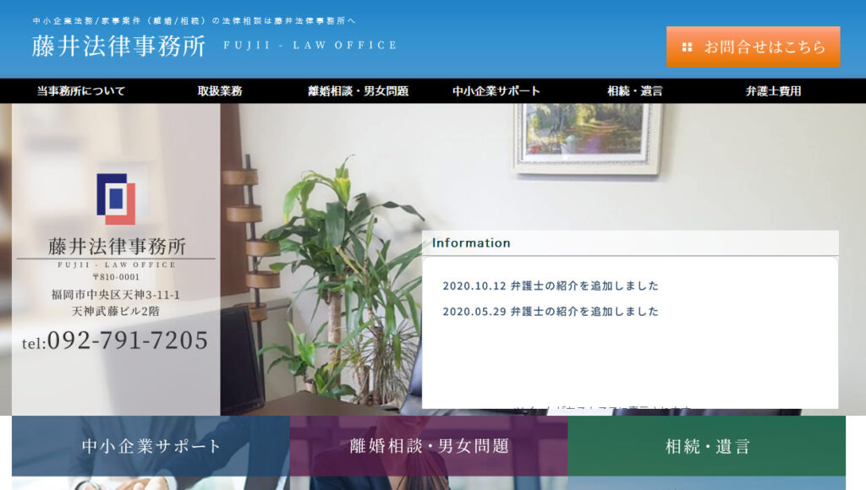The image size is (866, 490).
Task: Open 取扱業務 in navigation bar
Action: 220,91
